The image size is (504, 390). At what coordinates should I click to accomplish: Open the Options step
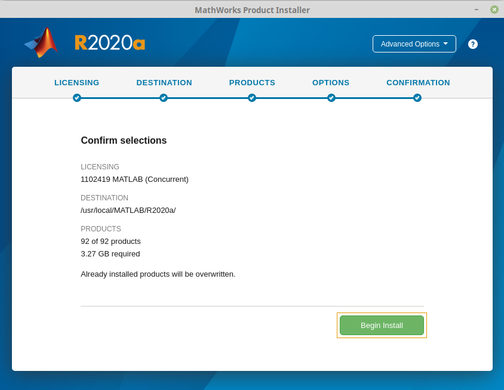[x=331, y=83]
